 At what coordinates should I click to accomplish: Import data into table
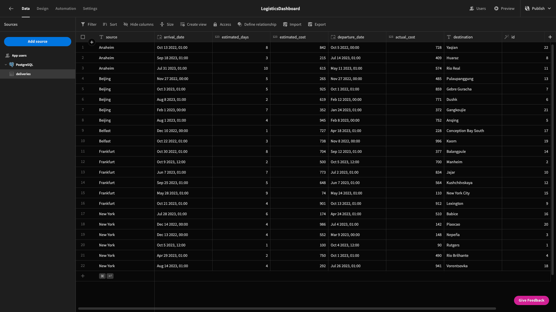click(292, 25)
